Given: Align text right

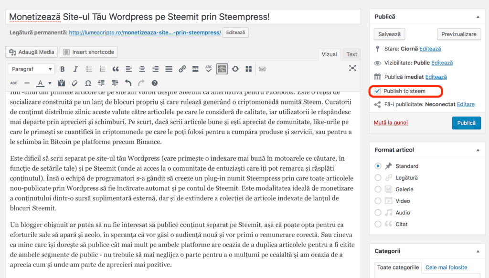Looking at the screenshot, I should 155,69.
